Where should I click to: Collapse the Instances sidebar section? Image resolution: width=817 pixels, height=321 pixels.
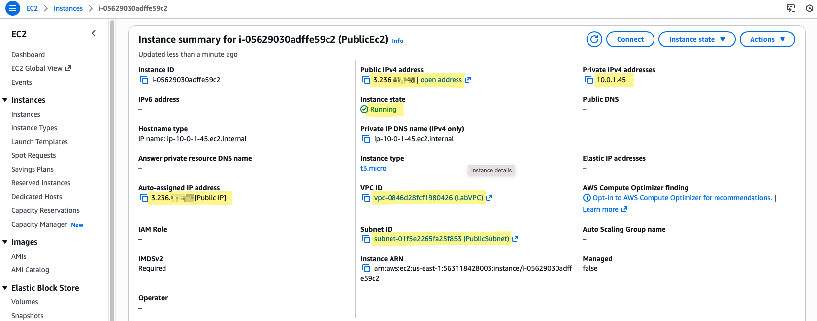(x=5, y=100)
